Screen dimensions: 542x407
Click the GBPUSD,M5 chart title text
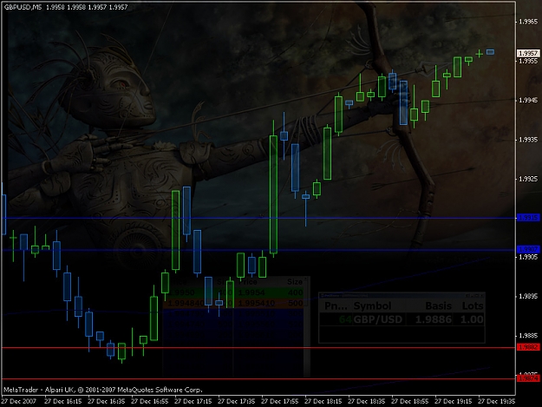(23, 7)
